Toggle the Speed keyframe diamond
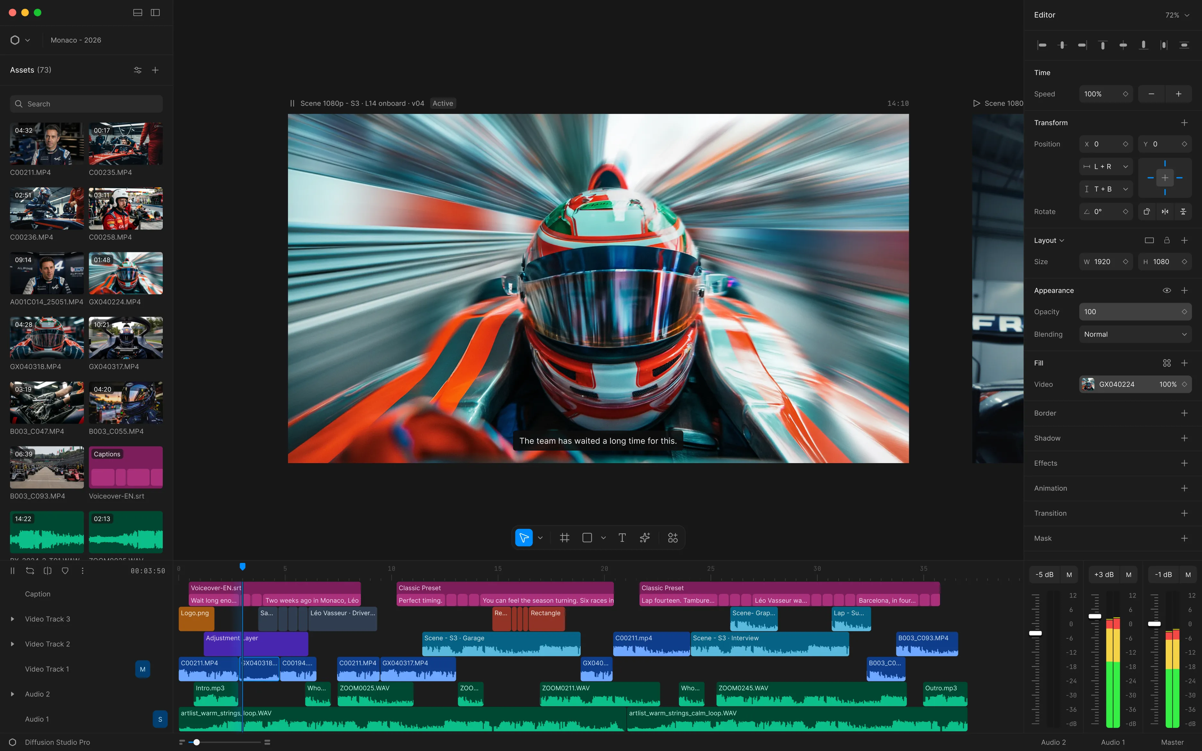 [x=1126, y=94]
